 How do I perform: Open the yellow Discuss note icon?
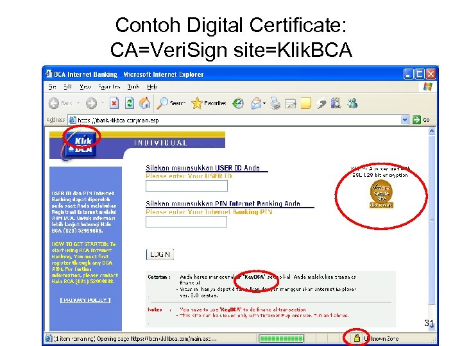click(305, 104)
